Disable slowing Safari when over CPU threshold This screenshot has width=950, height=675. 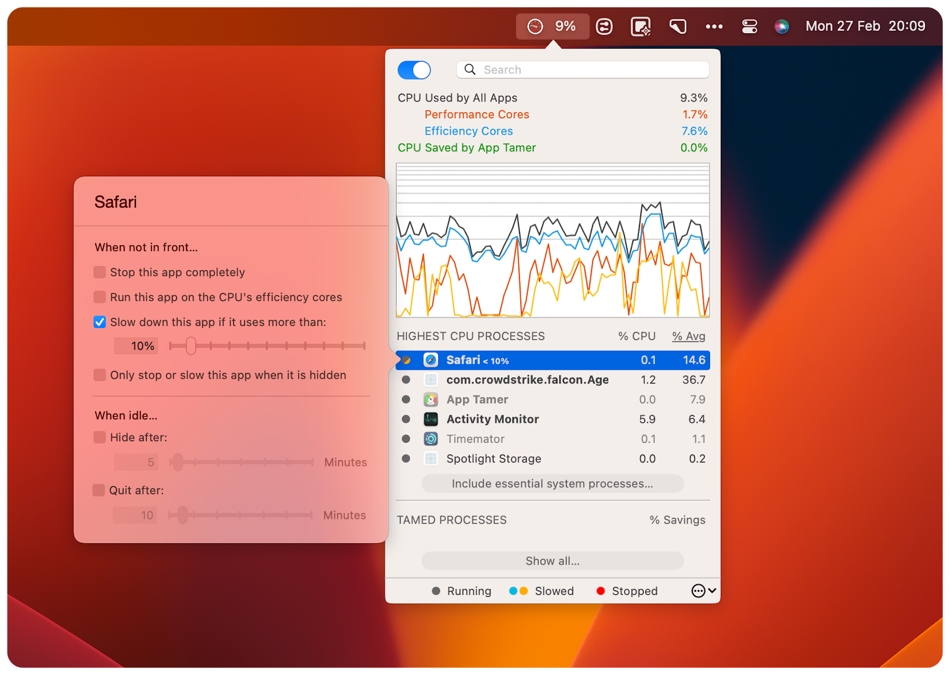(99, 322)
